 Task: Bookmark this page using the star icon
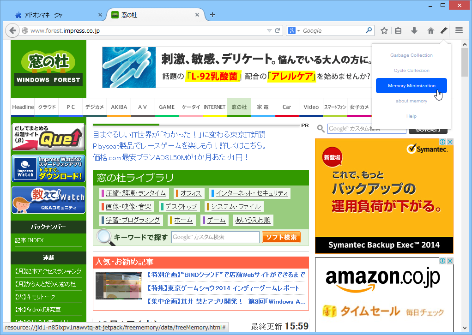click(383, 30)
